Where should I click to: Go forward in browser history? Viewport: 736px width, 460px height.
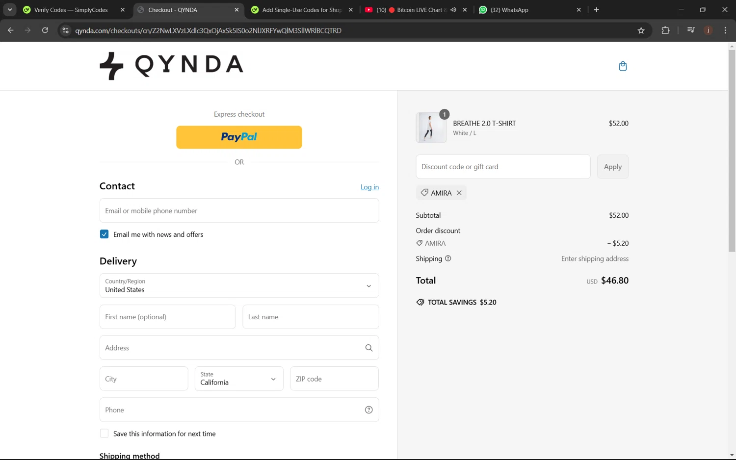[x=28, y=30]
